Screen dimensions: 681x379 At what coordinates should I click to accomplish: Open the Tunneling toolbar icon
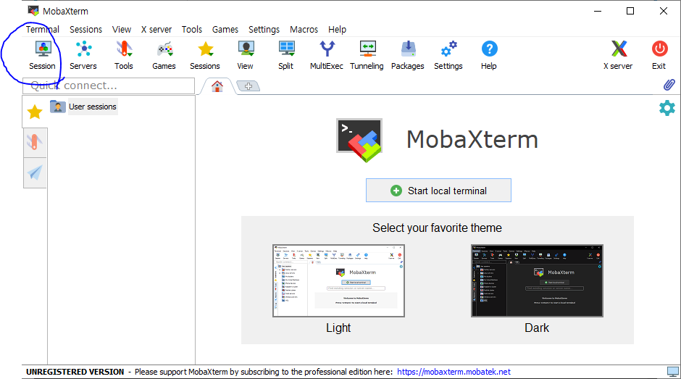(367, 55)
